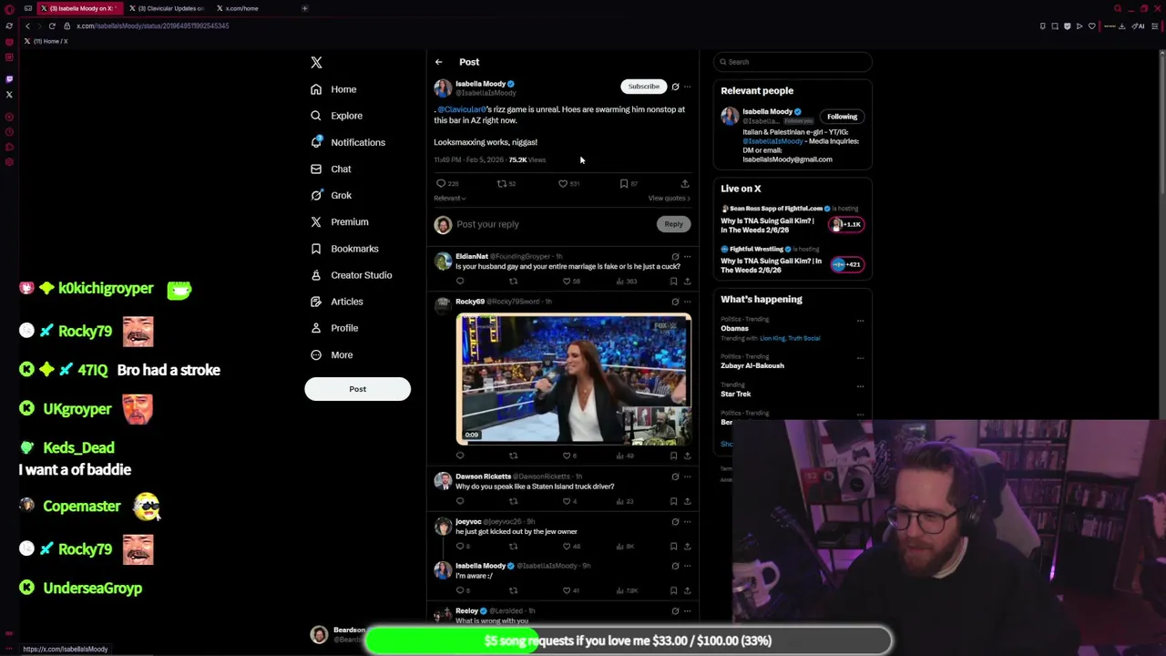The image size is (1166, 656).
Task: Open three-dot menu on Reeloy's reply
Action: point(688,611)
